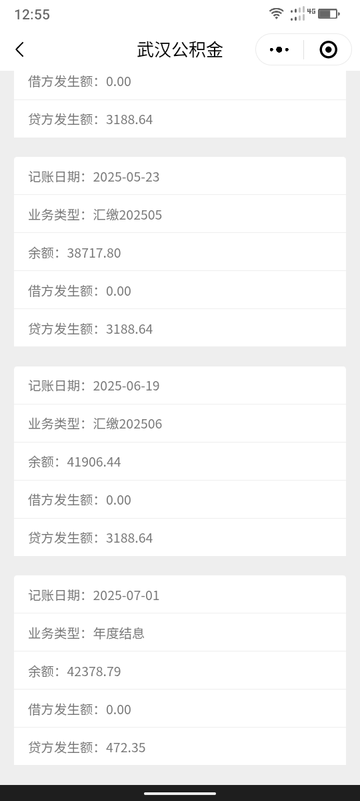360x801 pixels.
Task: Open the three-dots mini program menu
Action: 279,49
